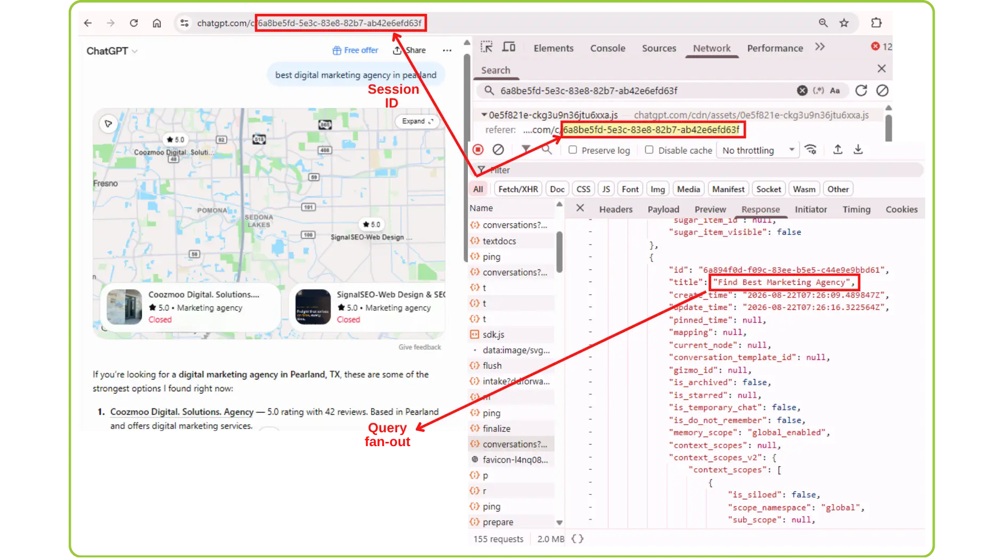The height and width of the screenshot is (559, 1004).
Task: Open the Coozmoo Digital. Solutions. Agency link
Action: click(182, 412)
